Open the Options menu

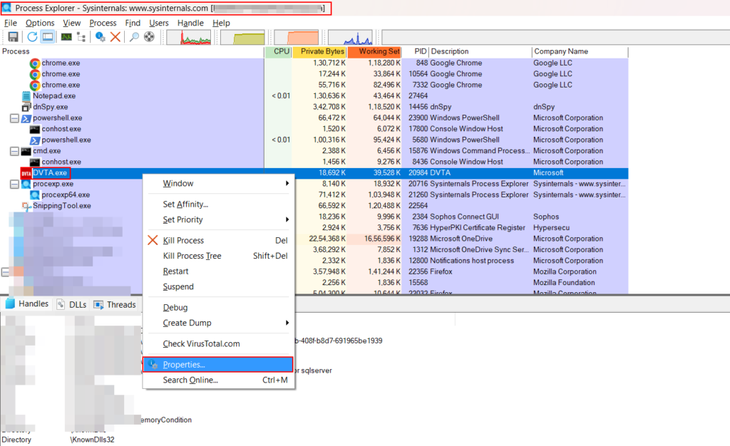click(x=40, y=23)
